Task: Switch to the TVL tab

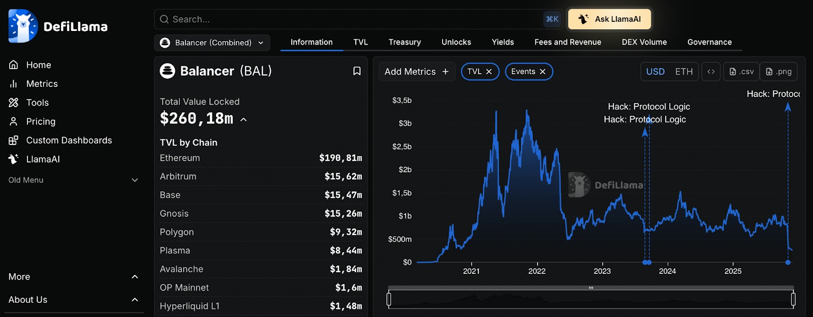Action: click(361, 42)
